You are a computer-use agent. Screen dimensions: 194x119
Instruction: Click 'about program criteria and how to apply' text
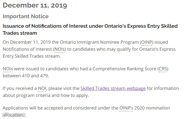[45, 95]
